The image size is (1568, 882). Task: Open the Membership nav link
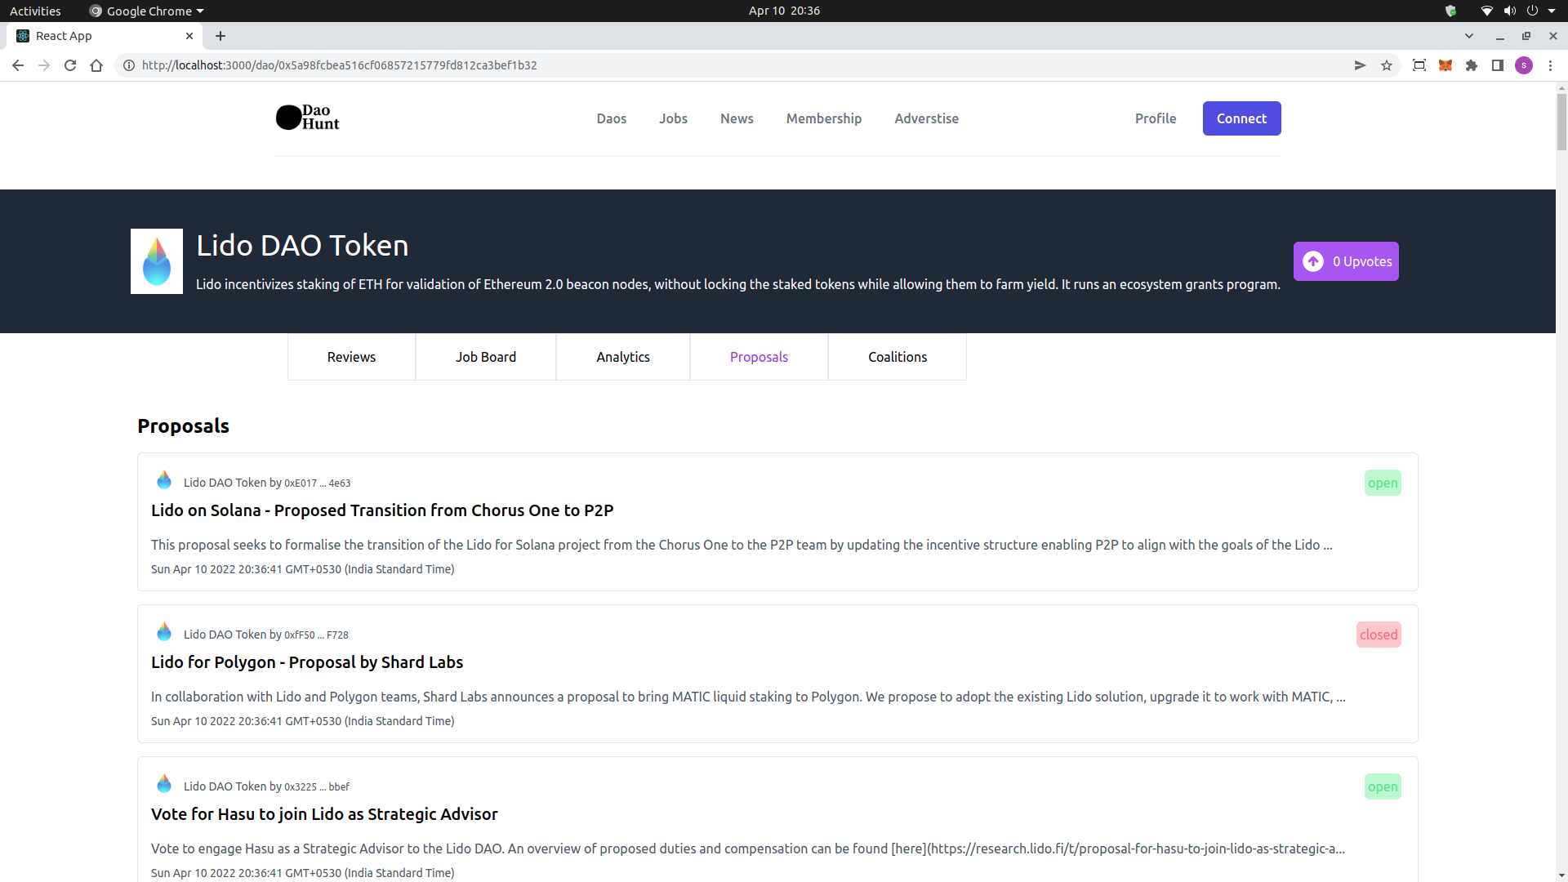(x=824, y=118)
